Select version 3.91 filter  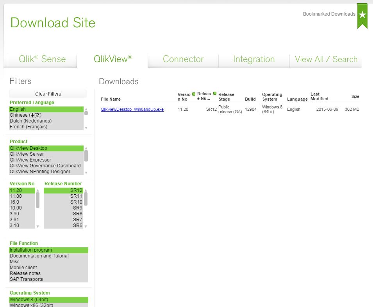click(22, 220)
